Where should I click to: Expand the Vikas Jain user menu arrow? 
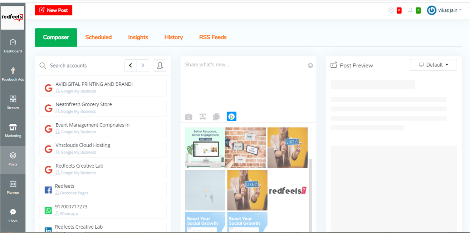[x=460, y=10]
